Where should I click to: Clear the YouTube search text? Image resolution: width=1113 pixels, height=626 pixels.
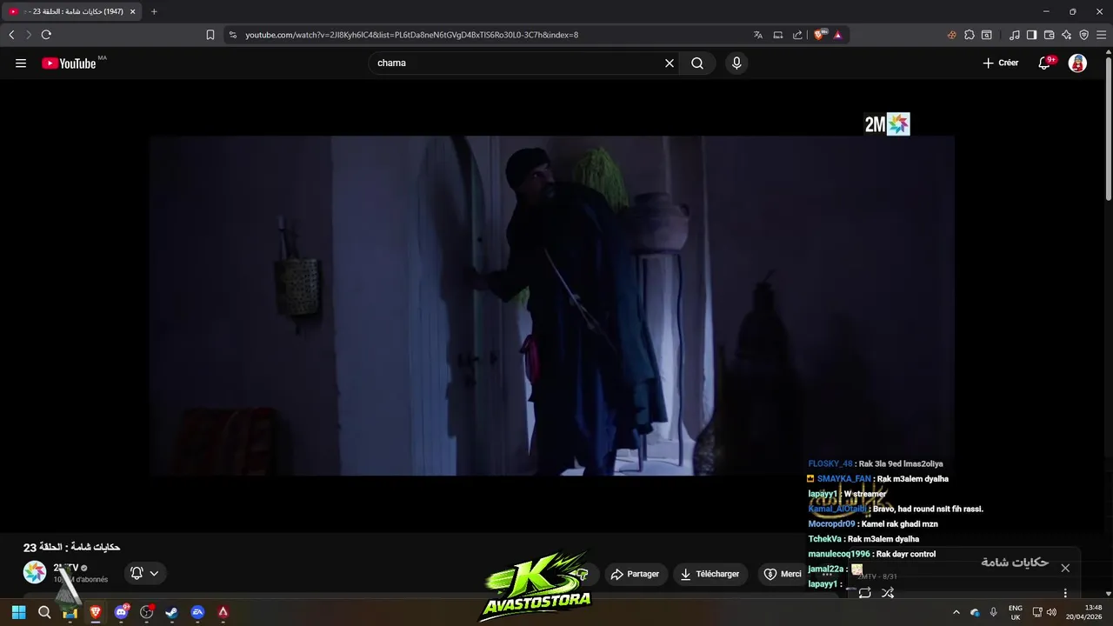(670, 63)
